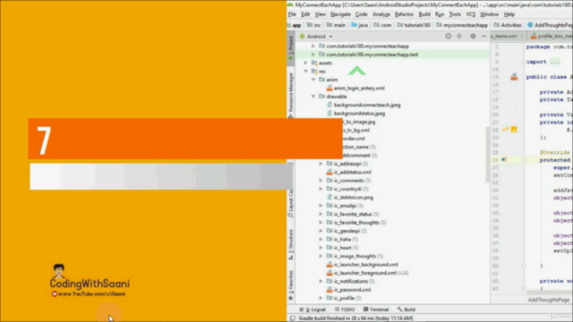Open the Analyze menu
The width and height of the screenshot is (573, 322).
pyautogui.click(x=381, y=14)
